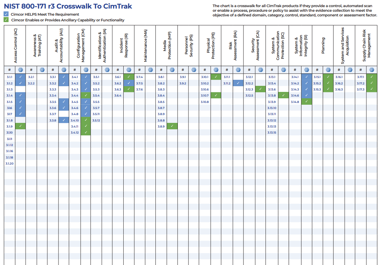Click the control number 3.9.2

(x=183, y=83)
